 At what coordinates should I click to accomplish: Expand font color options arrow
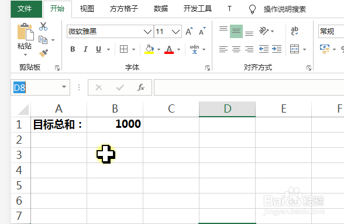(178, 49)
